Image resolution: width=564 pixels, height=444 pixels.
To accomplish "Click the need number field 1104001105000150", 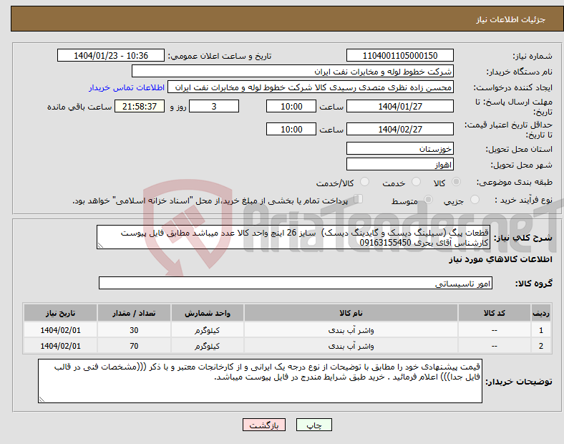I will [400, 55].
